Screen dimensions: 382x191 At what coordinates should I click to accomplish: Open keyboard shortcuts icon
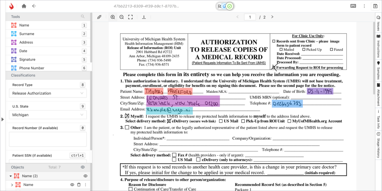click(x=353, y=6)
